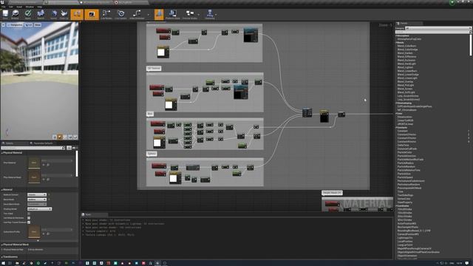Select Desaturation in the Palette

pyautogui.click(x=404, y=117)
